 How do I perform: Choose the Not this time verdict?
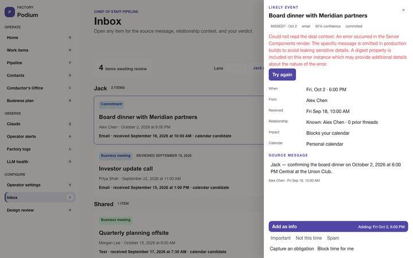pyautogui.click(x=309, y=238)
